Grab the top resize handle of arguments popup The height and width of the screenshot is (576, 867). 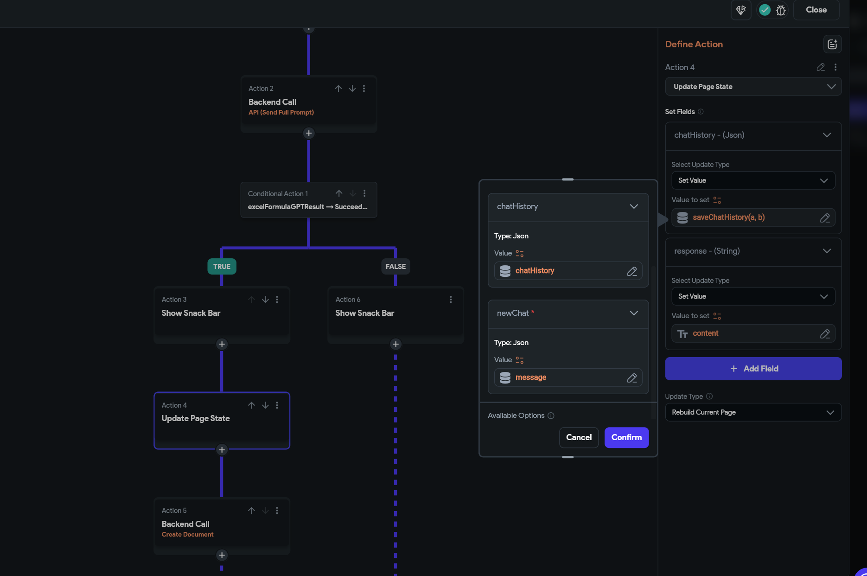pyautogui.click(x=568, y=179)
